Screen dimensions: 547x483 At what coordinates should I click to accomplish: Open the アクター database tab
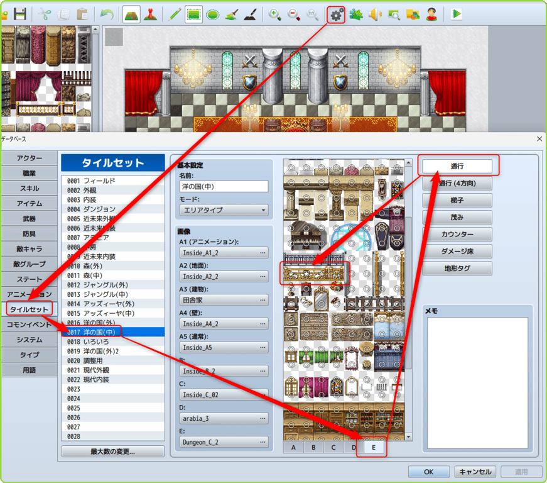(x=30, y=158)
